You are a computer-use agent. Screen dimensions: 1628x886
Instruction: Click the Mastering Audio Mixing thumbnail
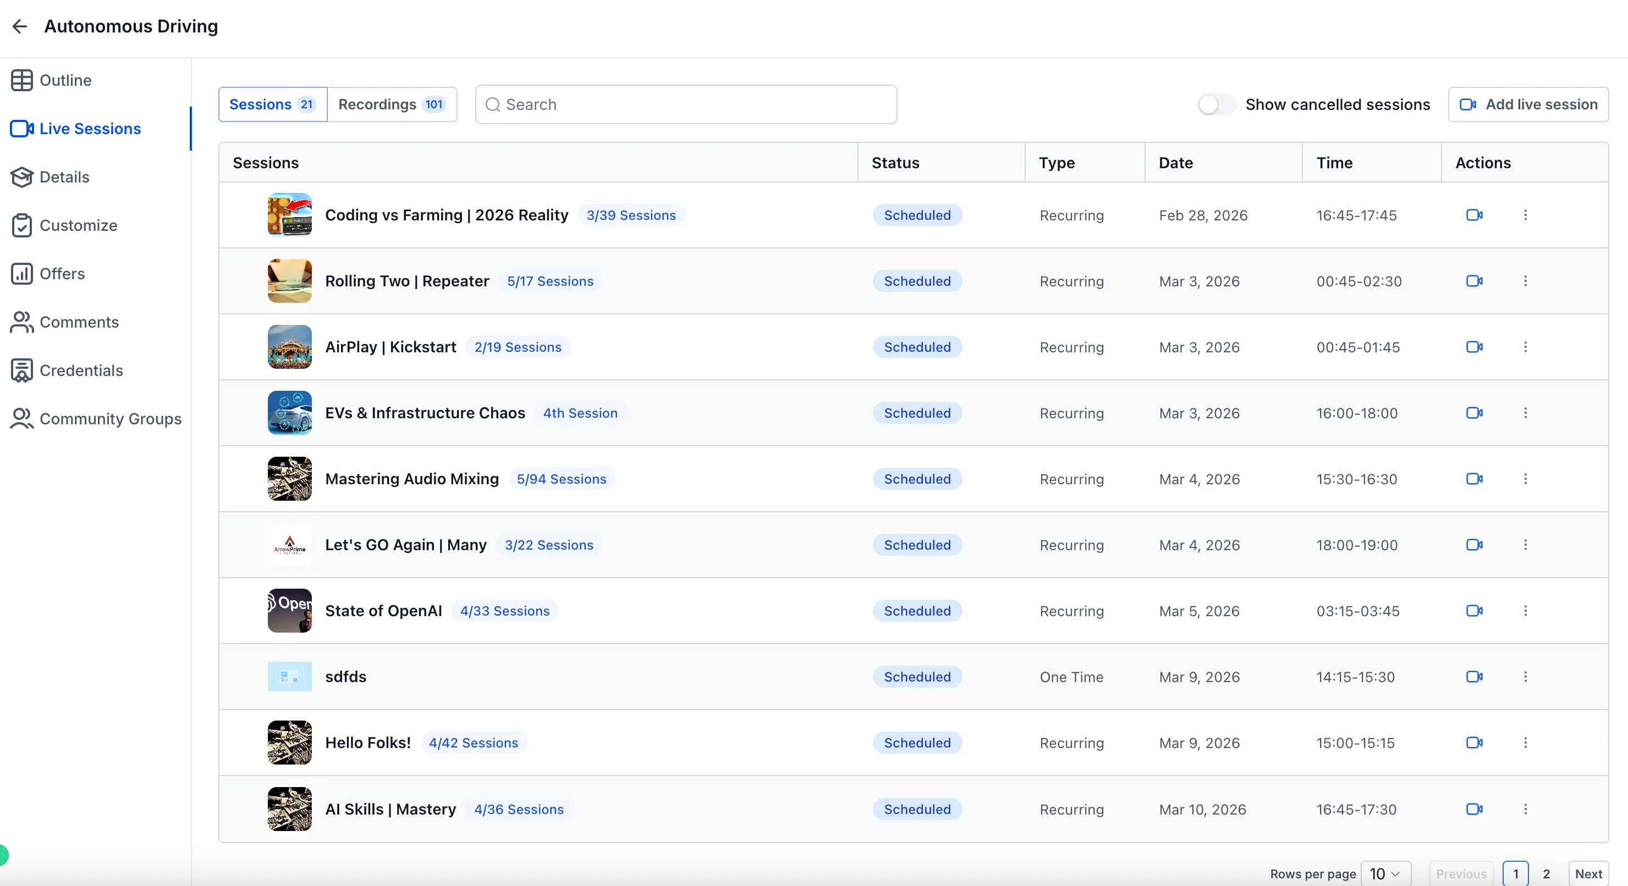(x=289, y=479)
